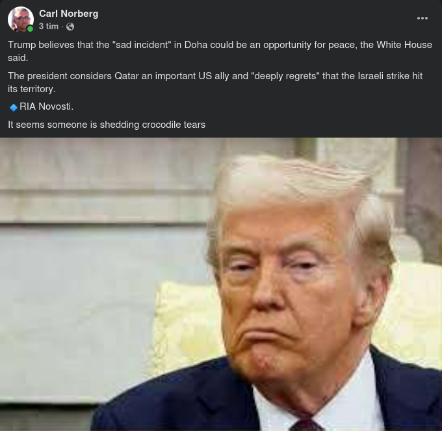Viewport: 442px width, 431px height.
Task: Click the phrase "its territory." in the post
Action: pyautogui.click(x=32, y=89)
